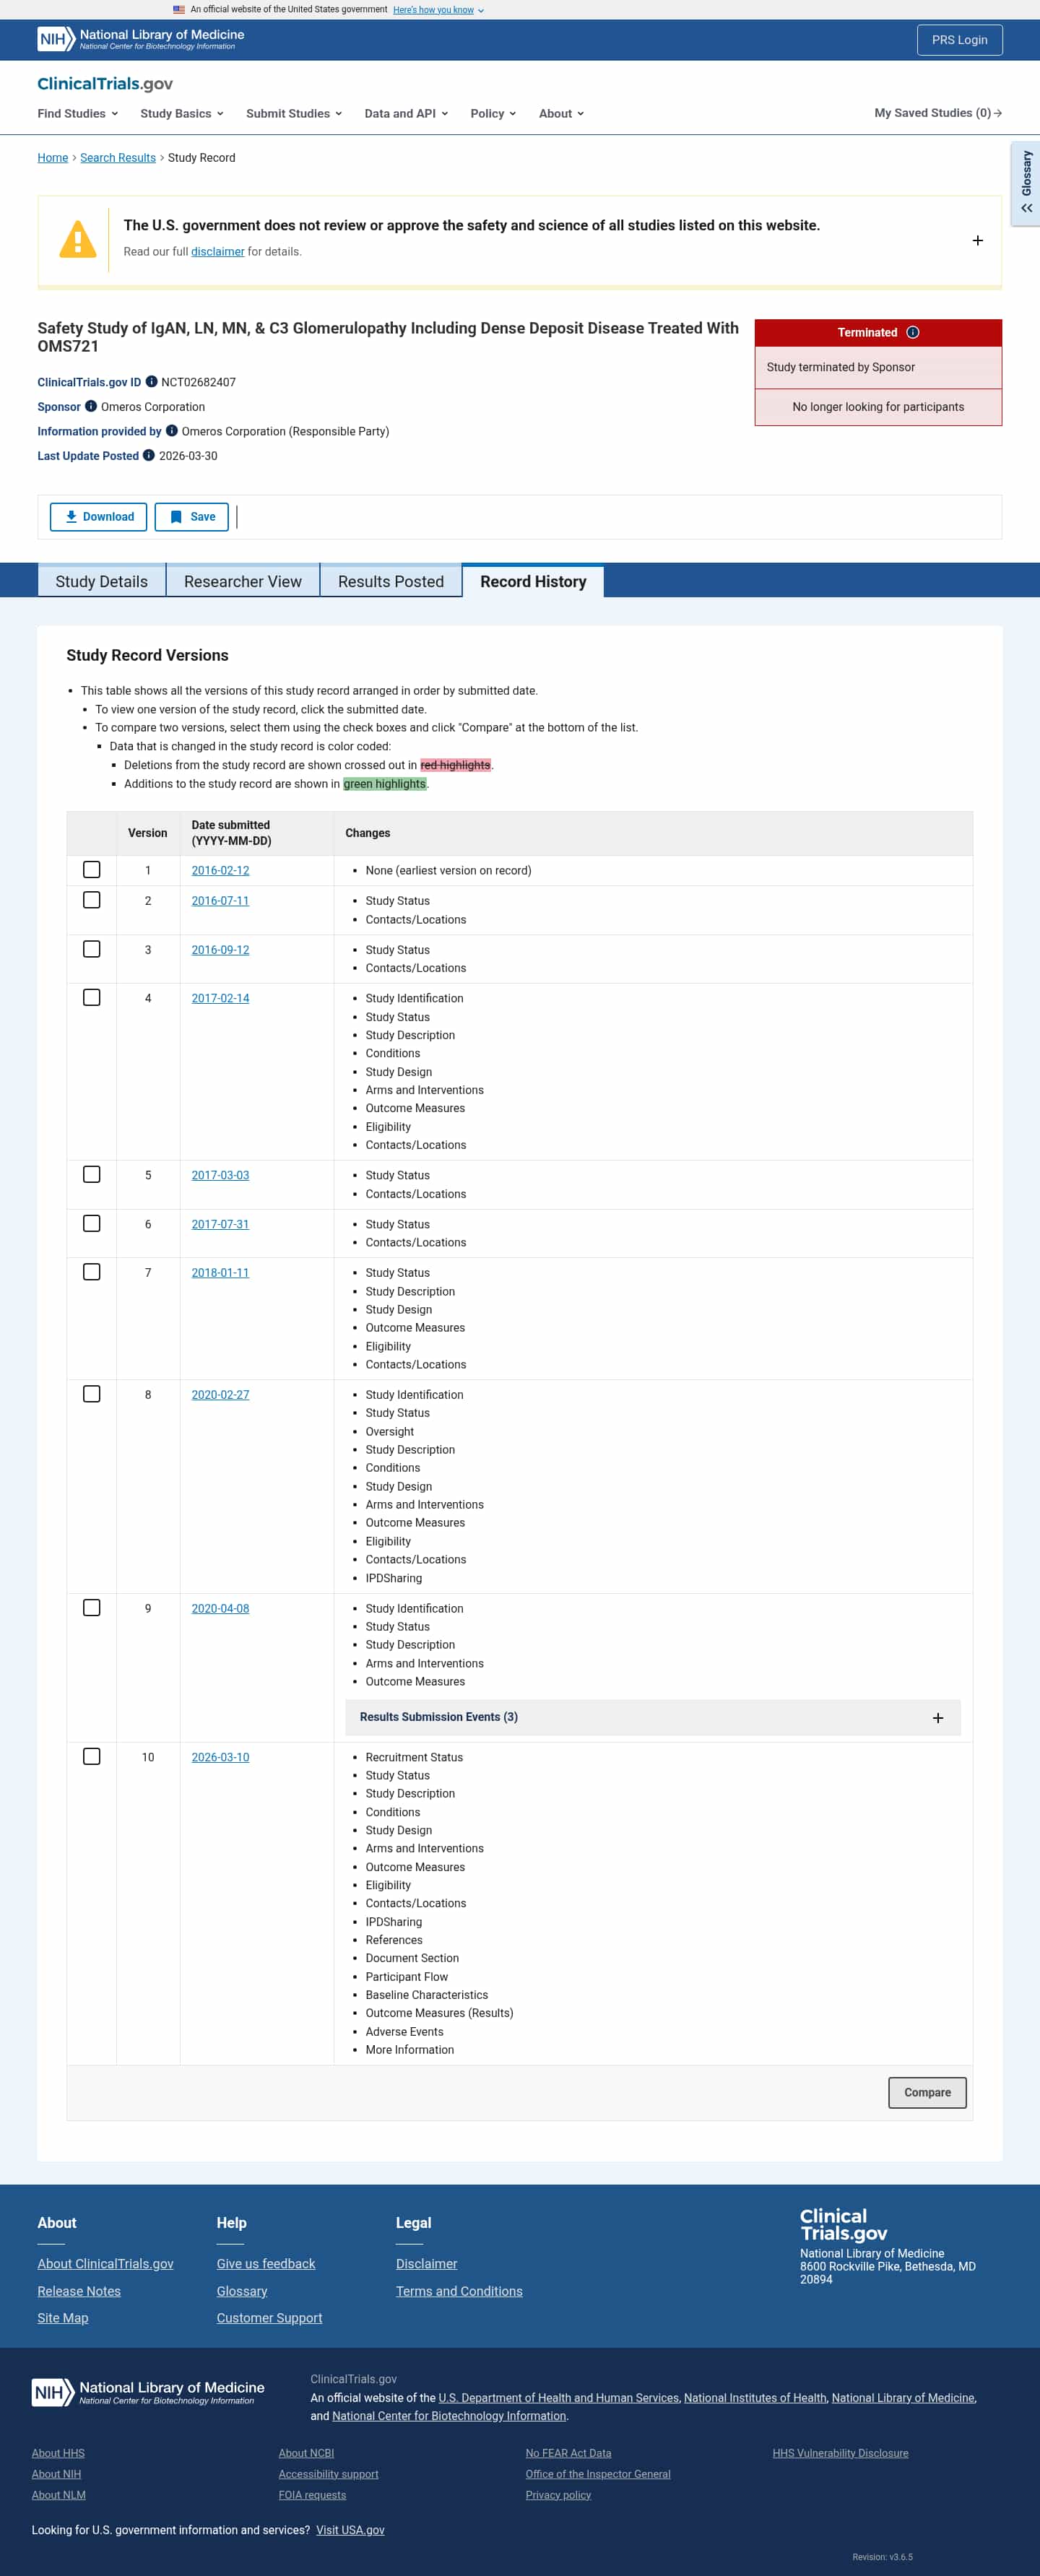
Task: Click the info icon beside ClinicalTrials.gov ID
Action: pyautogui.click(x=151, y=381)
